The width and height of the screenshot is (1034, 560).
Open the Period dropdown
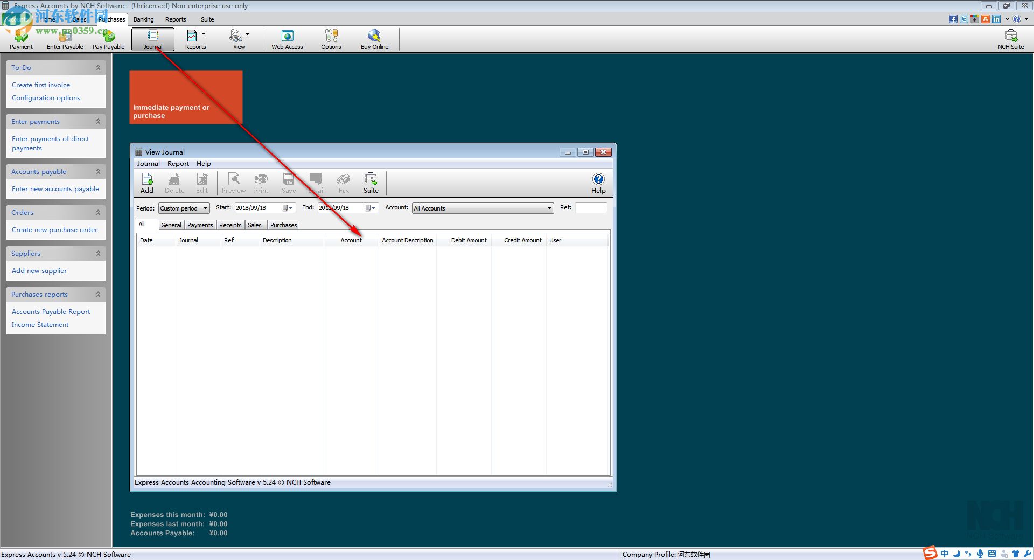coord(184,208)
